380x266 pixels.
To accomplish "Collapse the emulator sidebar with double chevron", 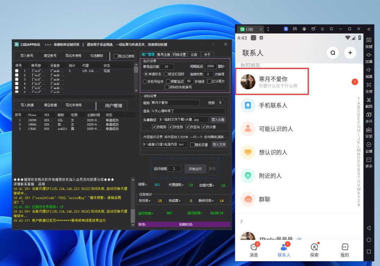I will (368, 29).
